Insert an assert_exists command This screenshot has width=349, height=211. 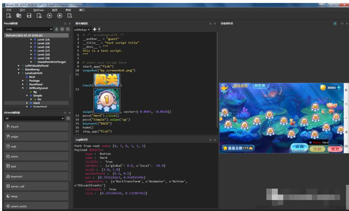(36, 206)
